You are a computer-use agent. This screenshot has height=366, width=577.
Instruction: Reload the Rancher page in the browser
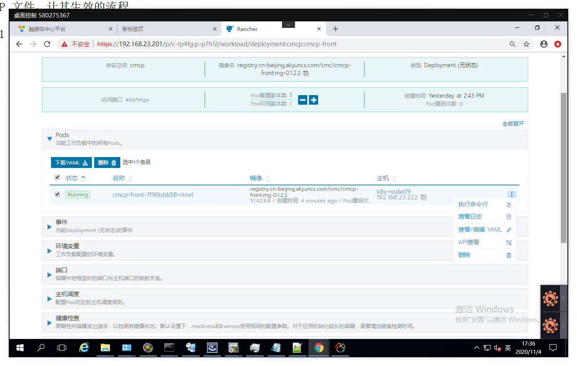(x=47, y=44)
